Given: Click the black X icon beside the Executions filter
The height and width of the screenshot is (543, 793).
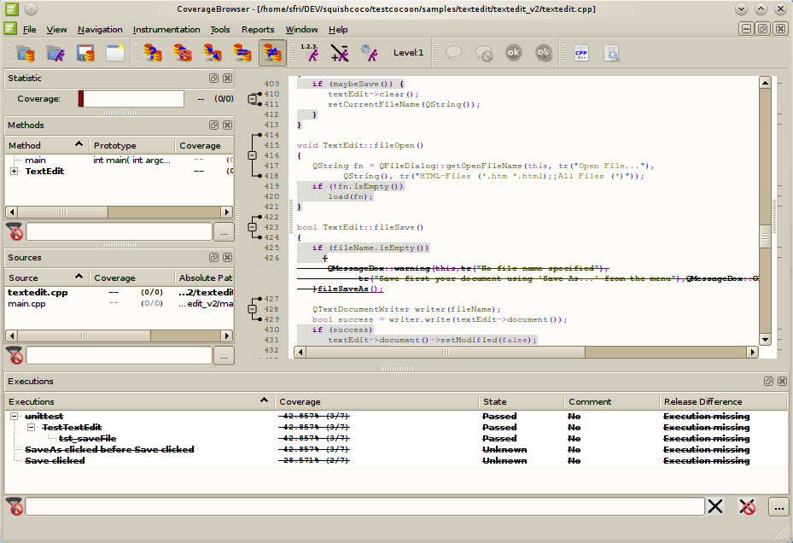Looking at the screenshot, I should click(x=715, y=506).
